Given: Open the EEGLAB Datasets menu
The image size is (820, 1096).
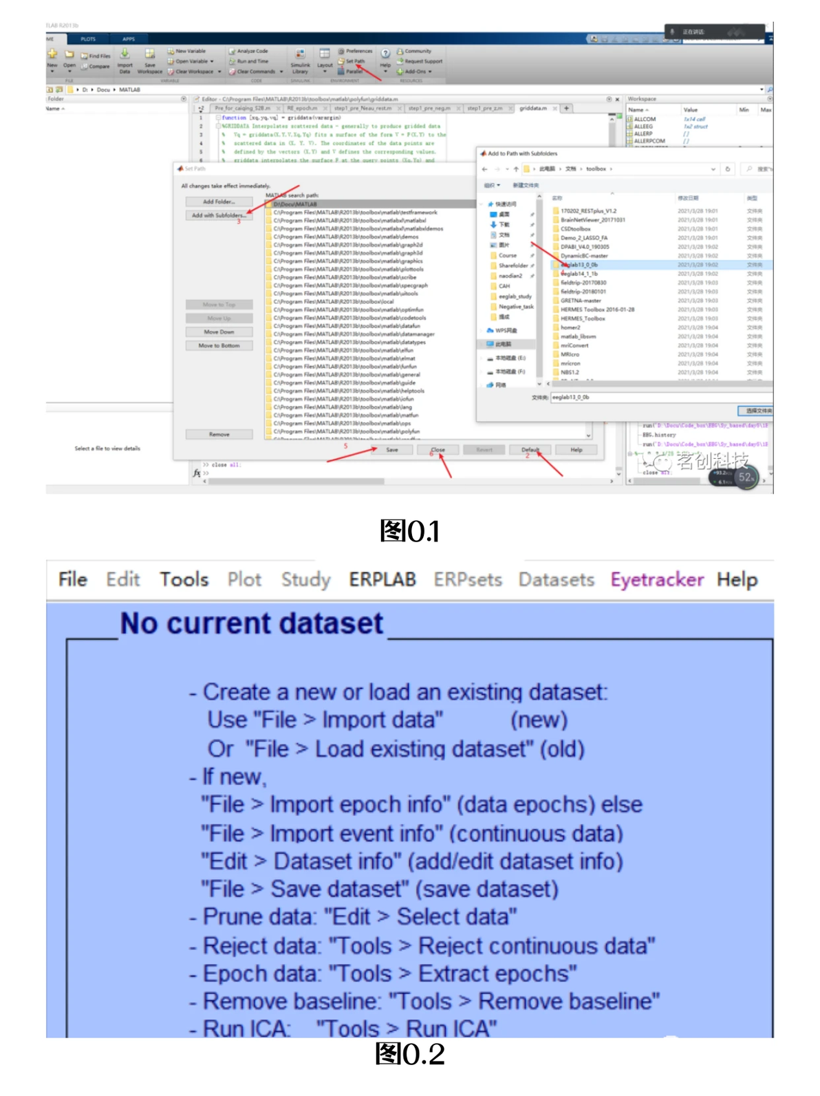Looking at the screenshot, I should point(556,579).
